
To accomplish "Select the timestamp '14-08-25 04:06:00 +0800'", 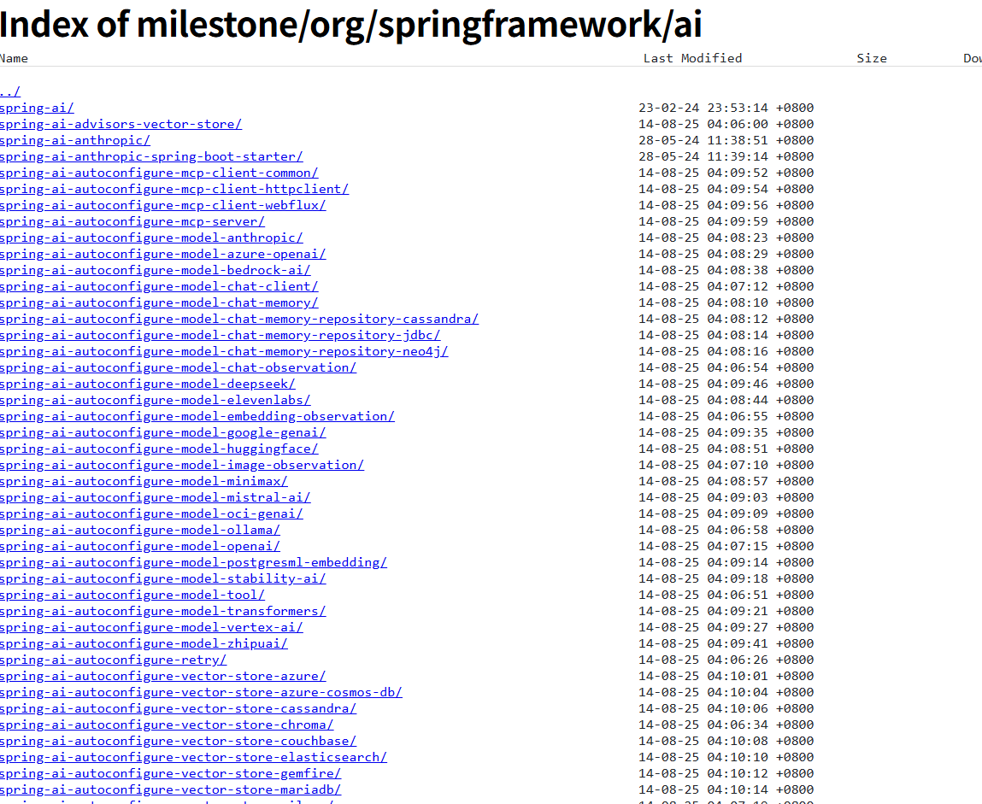I will tap(726, 124).
